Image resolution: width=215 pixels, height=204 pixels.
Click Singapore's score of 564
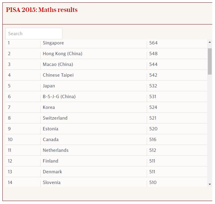154,43
